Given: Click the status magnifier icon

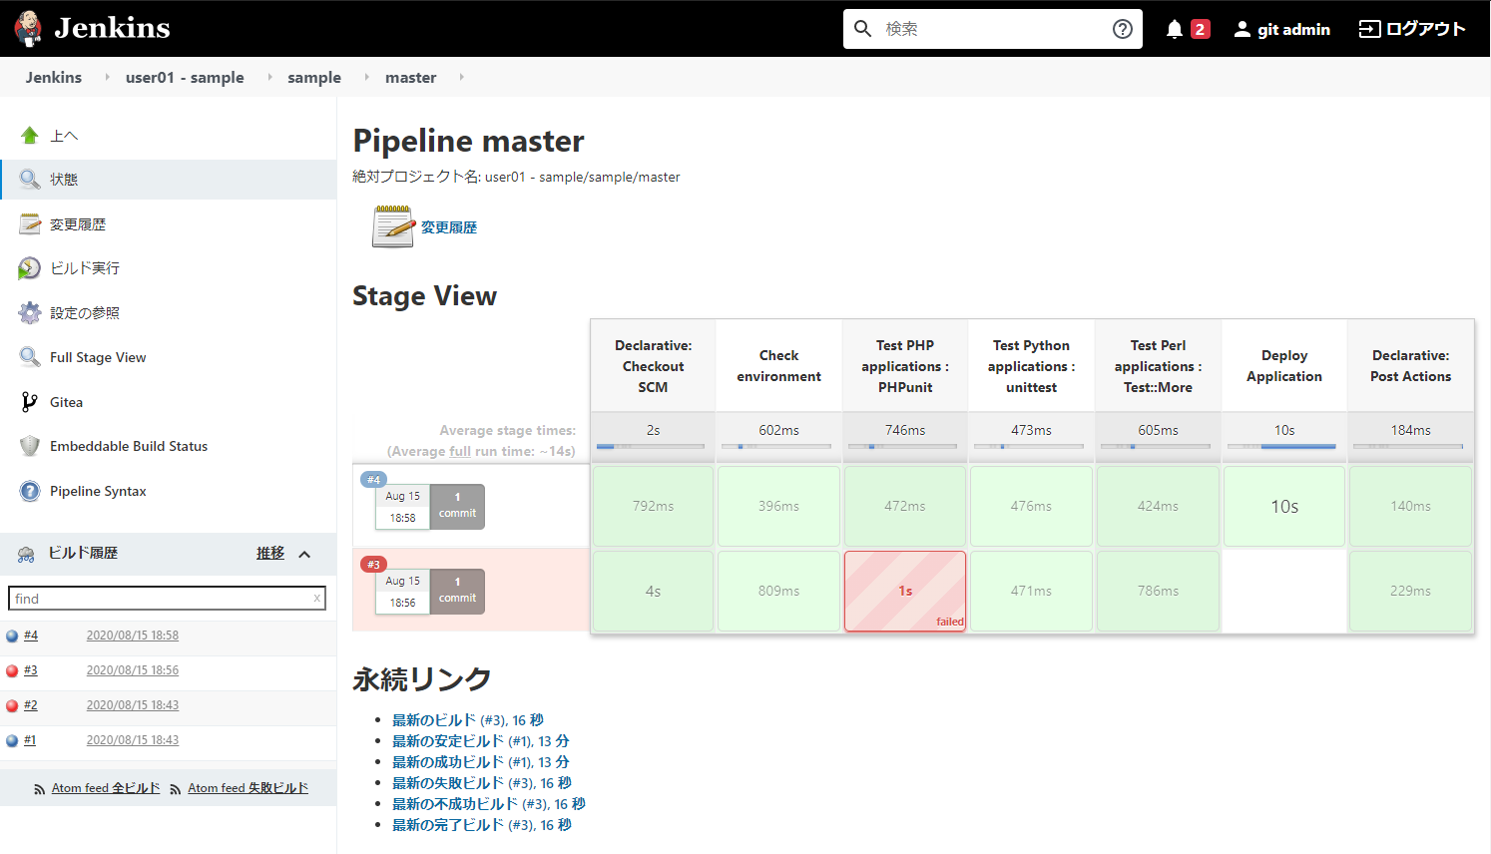Looking at the screenshot, I should click(30, 180).
